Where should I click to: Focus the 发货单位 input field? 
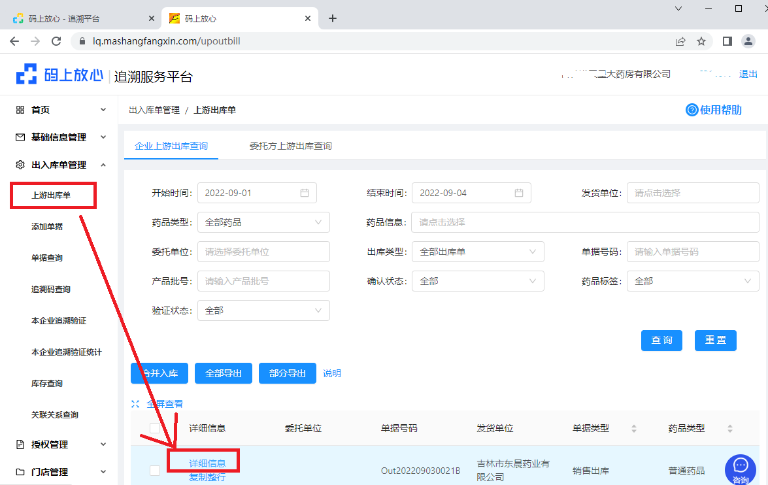point(693,193)
